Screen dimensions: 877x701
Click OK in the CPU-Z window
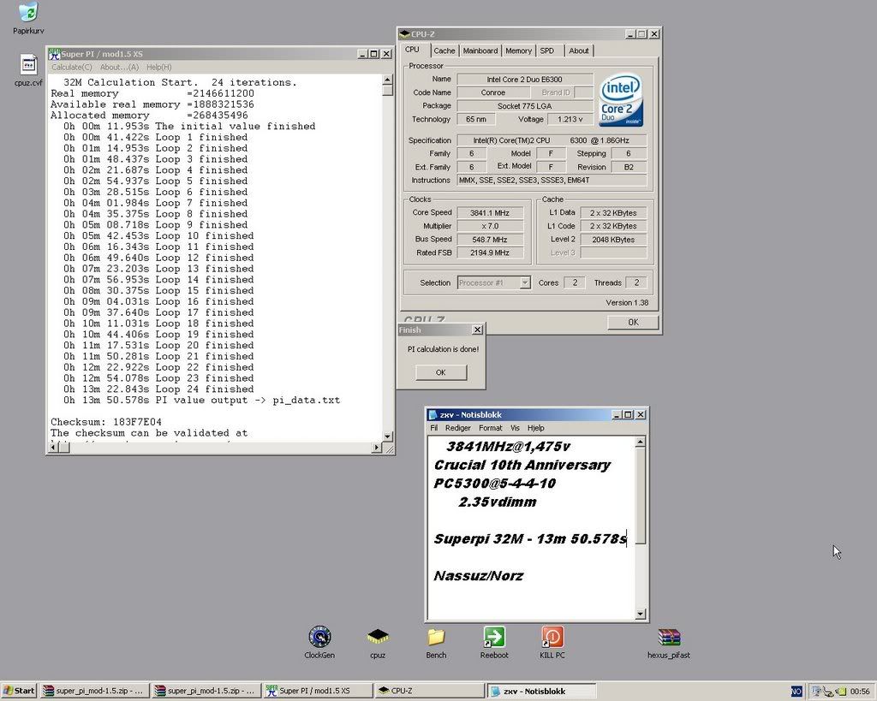(633, 322)
